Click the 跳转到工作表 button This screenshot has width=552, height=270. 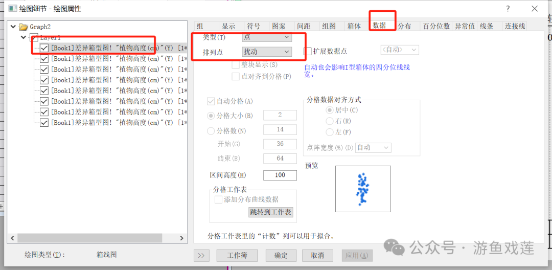(x=271, y=212)
